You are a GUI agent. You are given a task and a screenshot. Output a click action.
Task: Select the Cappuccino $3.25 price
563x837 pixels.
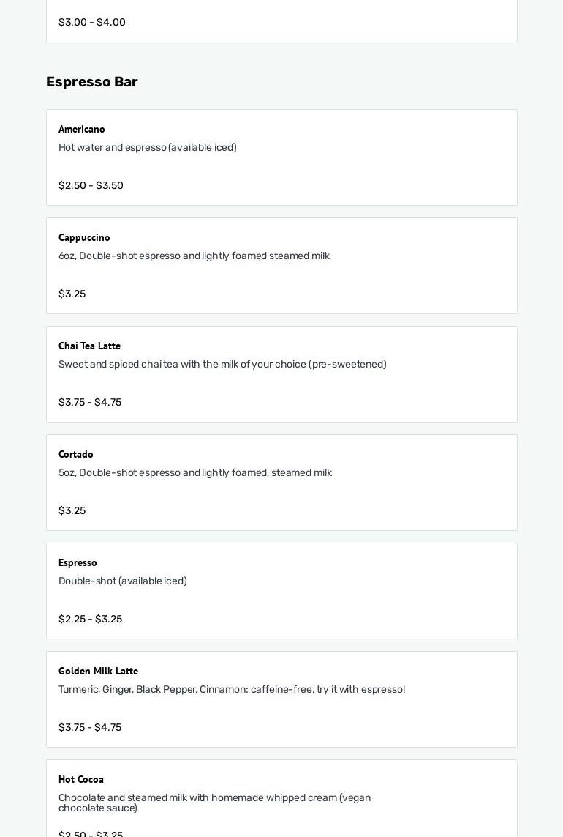coord(72,294)
